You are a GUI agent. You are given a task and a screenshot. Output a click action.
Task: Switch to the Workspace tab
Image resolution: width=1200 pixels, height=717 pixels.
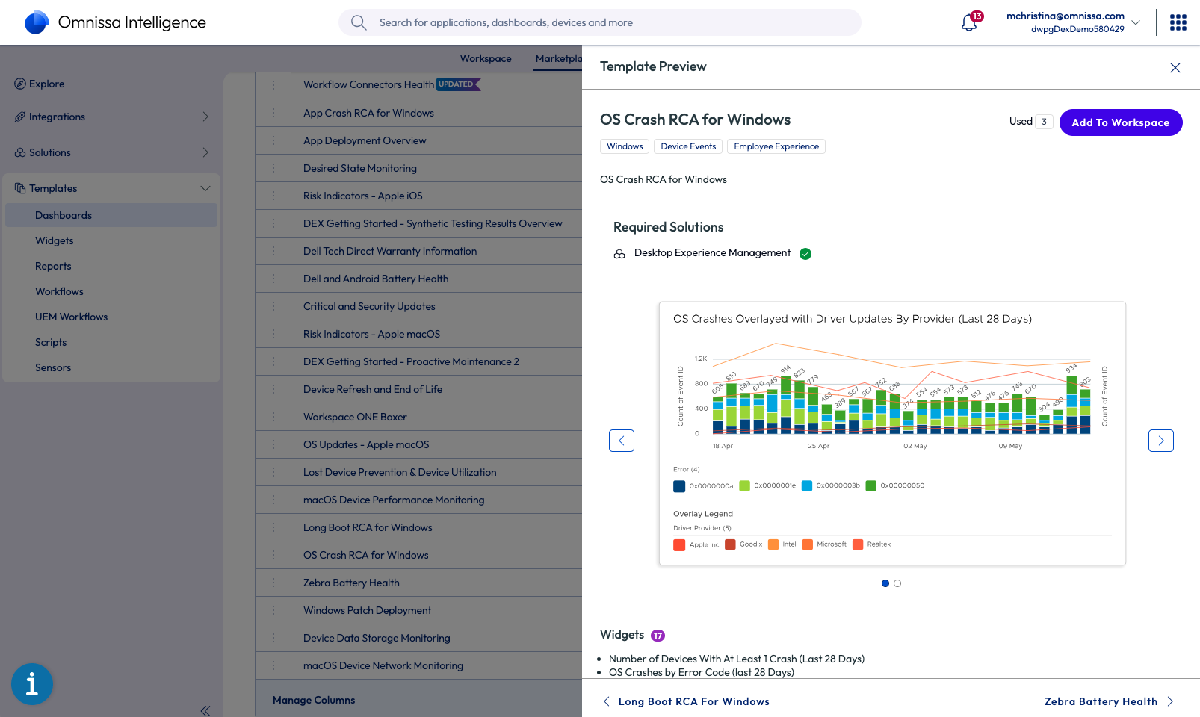pos(486,58)
